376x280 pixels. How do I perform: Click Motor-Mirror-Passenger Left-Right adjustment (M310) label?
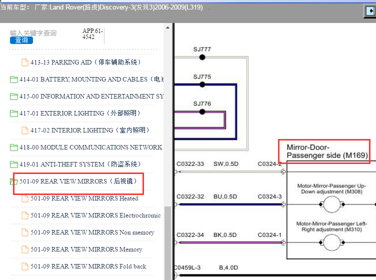coord(332,226)
